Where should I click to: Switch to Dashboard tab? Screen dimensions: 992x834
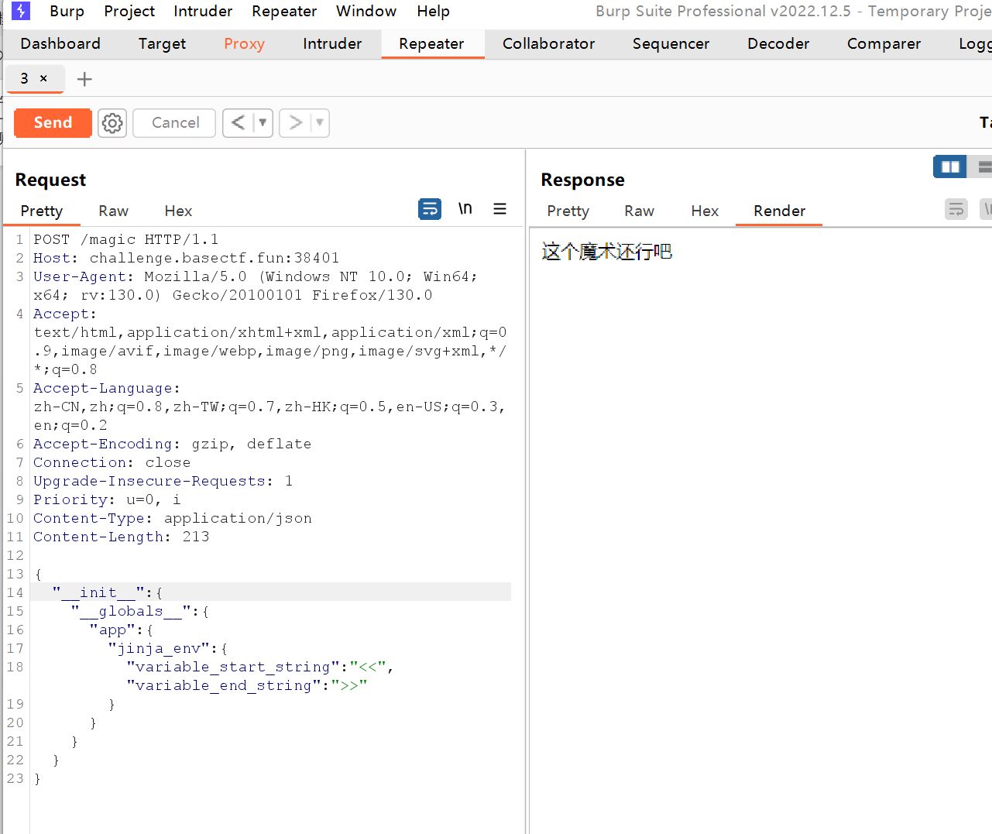pos(60,43)
